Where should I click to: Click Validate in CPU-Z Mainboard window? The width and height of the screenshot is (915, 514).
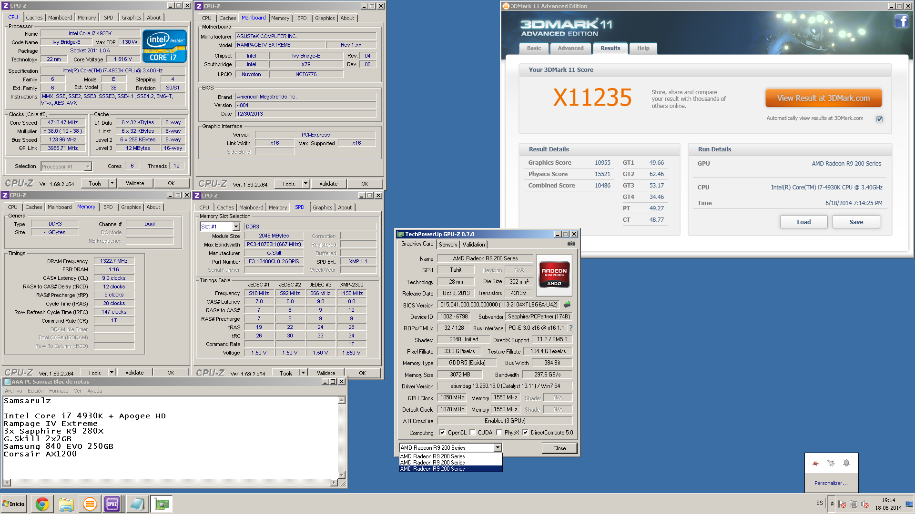[x=328, y=184]
